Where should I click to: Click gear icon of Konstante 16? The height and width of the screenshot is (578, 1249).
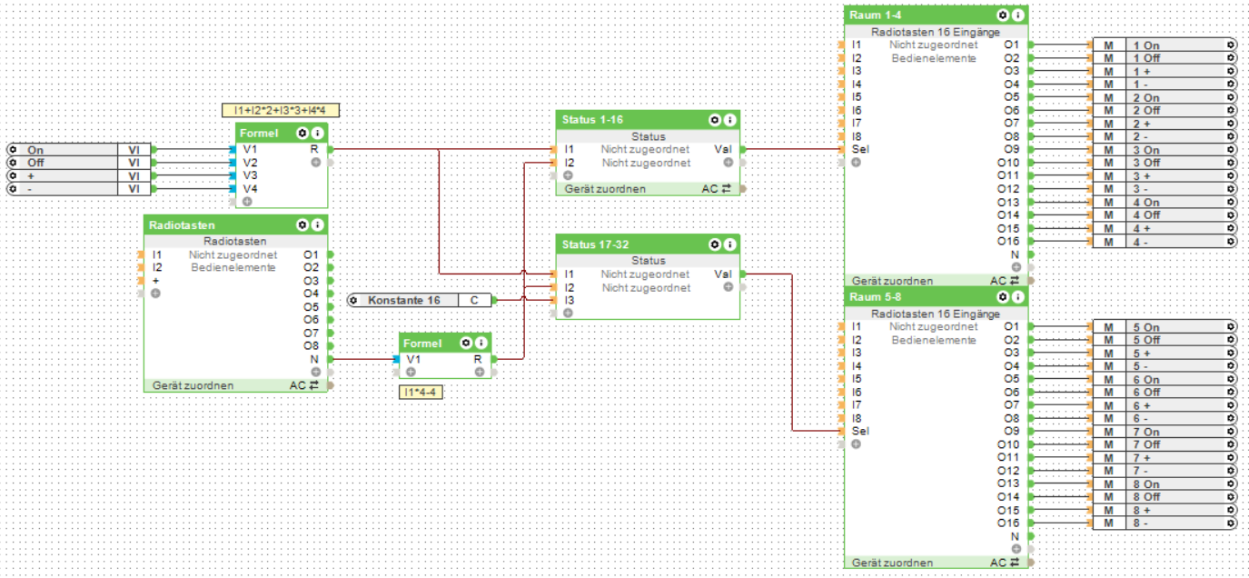coord(353,300)
